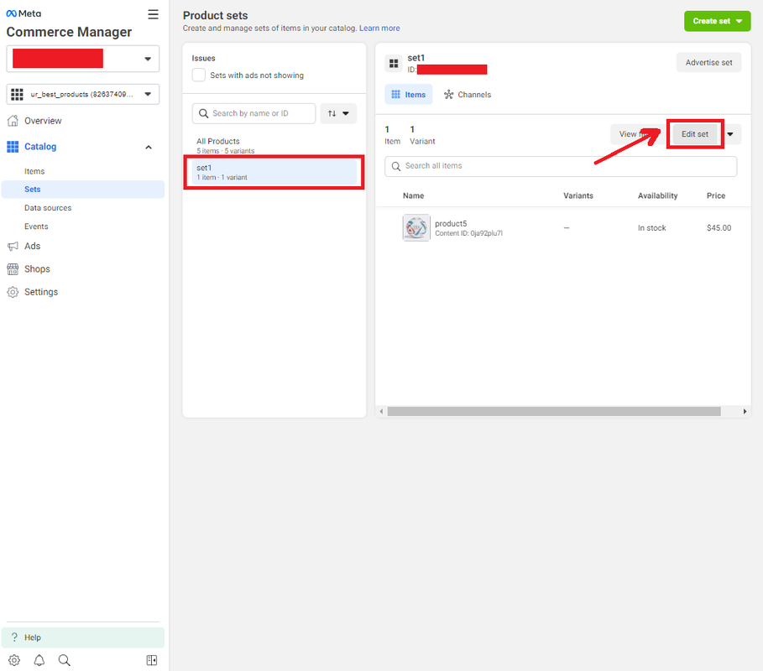Click the Name column header
The image size is (763, 671).
(x=413, y=195)
